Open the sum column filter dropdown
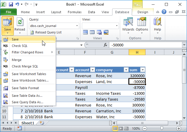This screenshot has width=187, height=132. (143, 70)
